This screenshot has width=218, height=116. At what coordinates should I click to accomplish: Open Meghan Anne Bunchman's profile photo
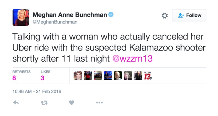point(21,17)
